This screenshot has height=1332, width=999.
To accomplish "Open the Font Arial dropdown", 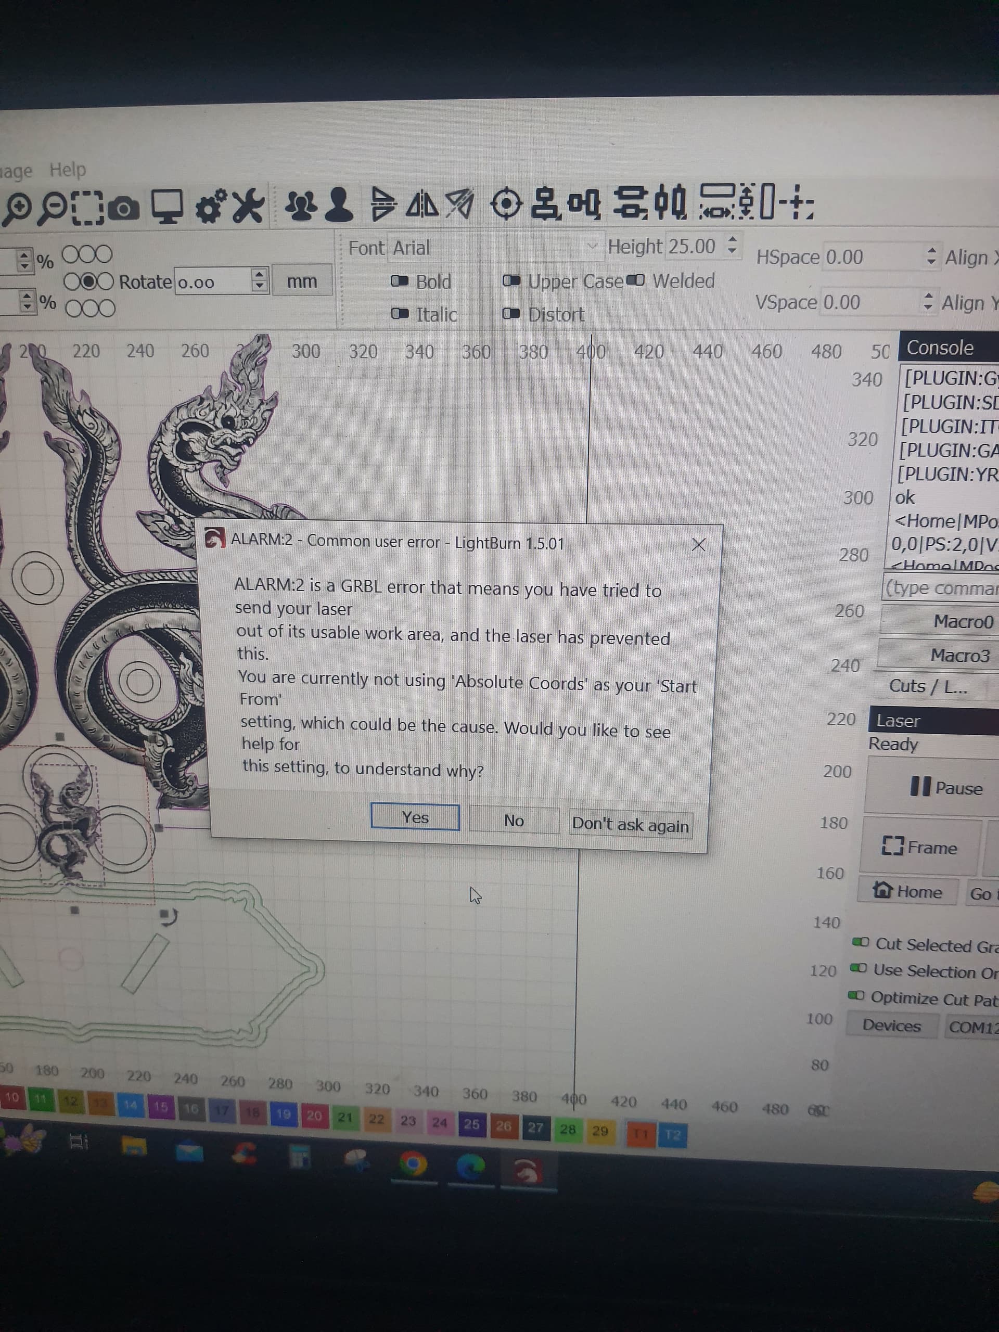I will tap(495, 247).
